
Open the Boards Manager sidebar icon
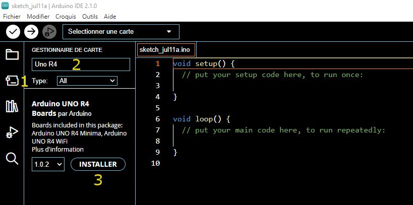pos(12,81)
